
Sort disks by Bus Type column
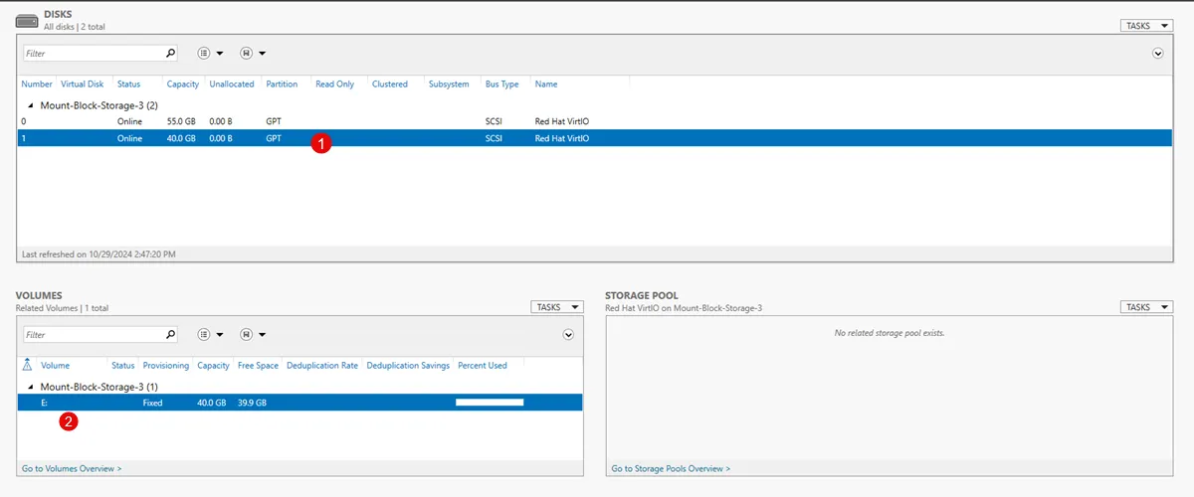(502, 84)
